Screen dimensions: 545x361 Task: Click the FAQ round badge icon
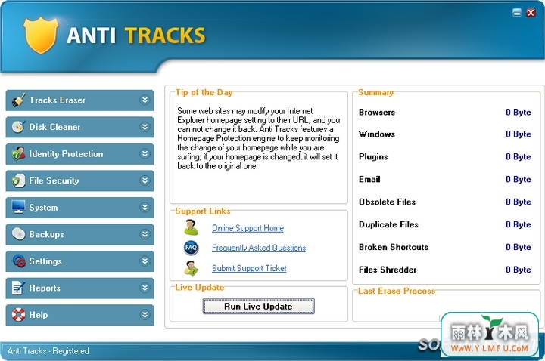click(191, 248)
